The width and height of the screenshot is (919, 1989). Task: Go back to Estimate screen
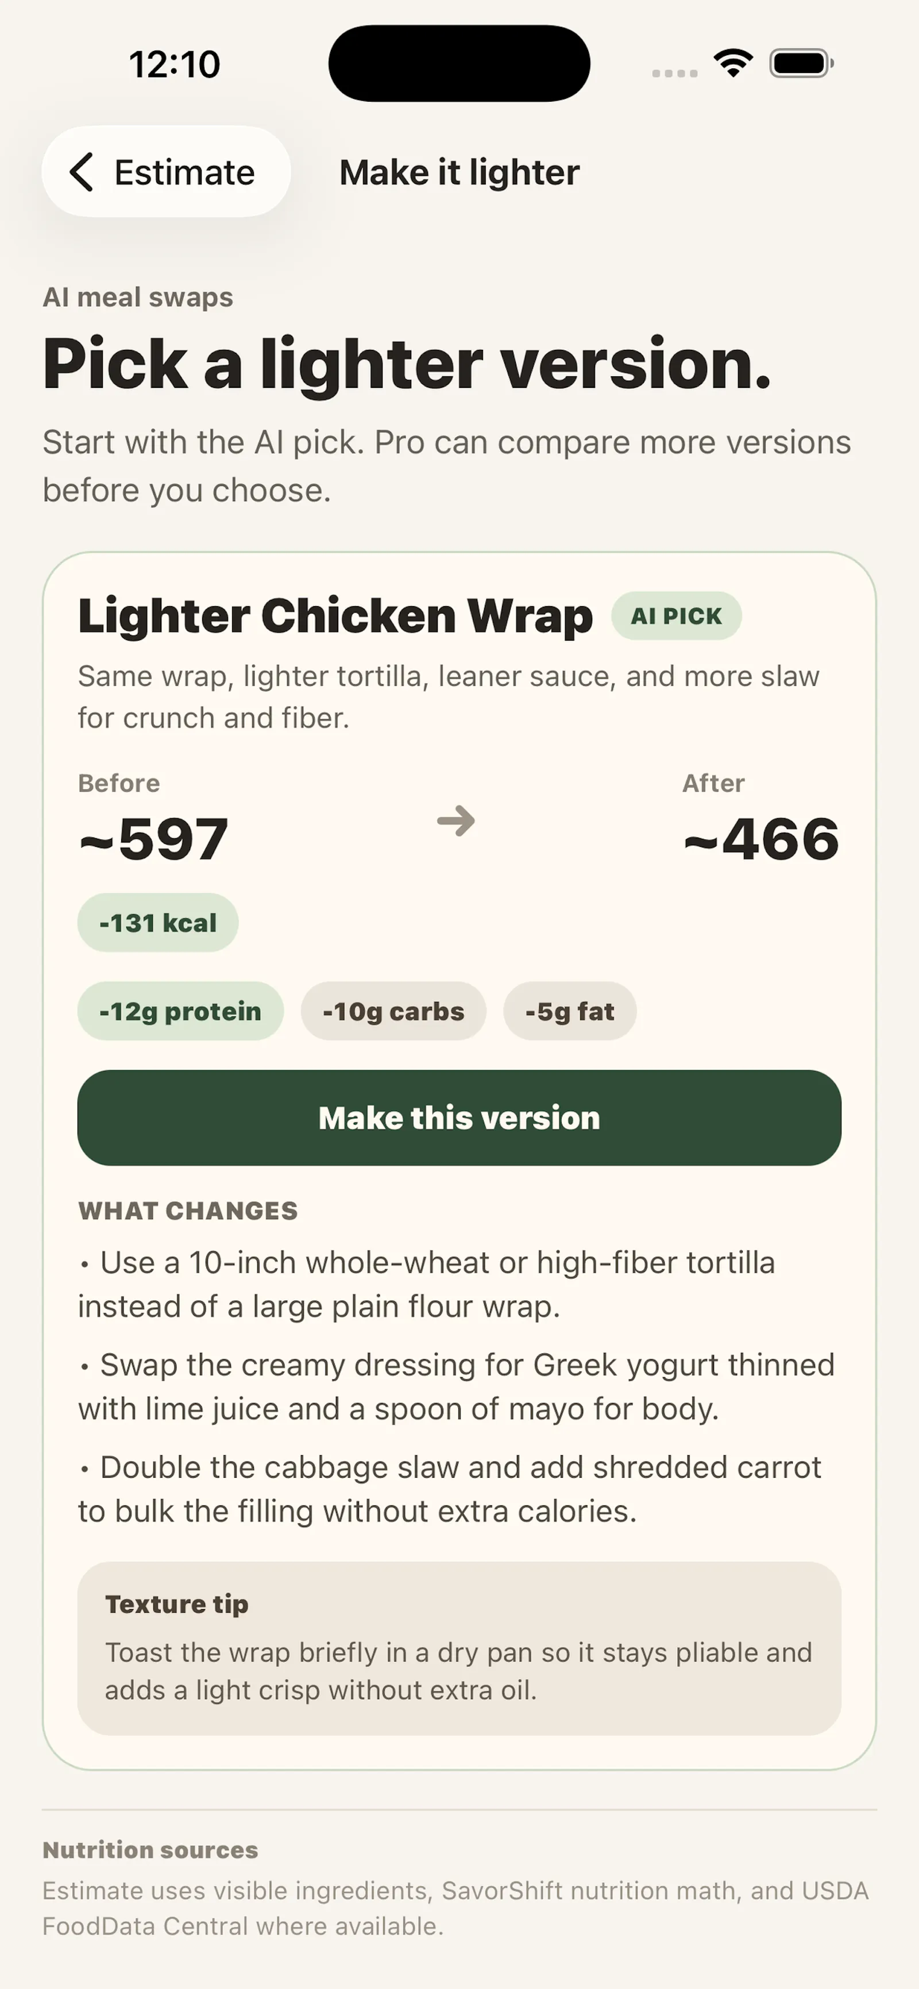(166, 171)
